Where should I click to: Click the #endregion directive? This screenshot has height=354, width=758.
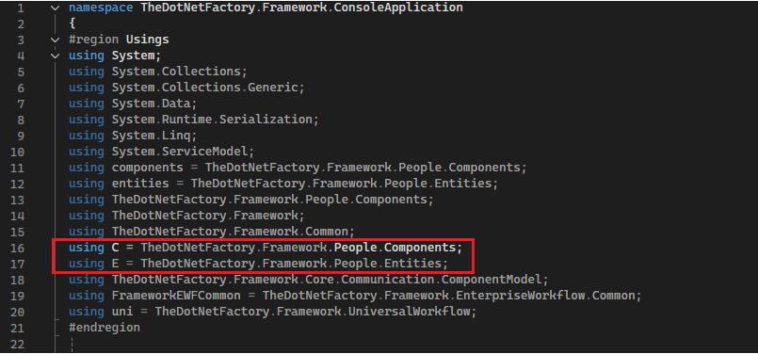[x=105, y=328]
